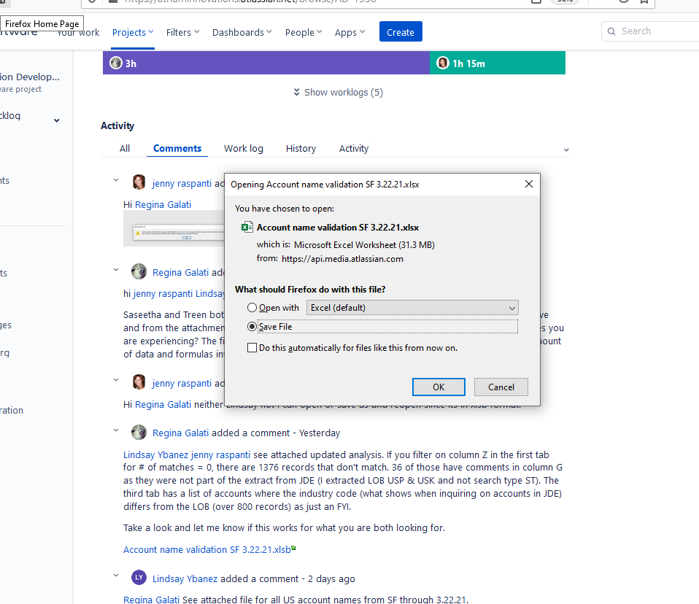The image size is (699, 604).
Task: Open the People dropdown
Action: [x=303, y=33]
